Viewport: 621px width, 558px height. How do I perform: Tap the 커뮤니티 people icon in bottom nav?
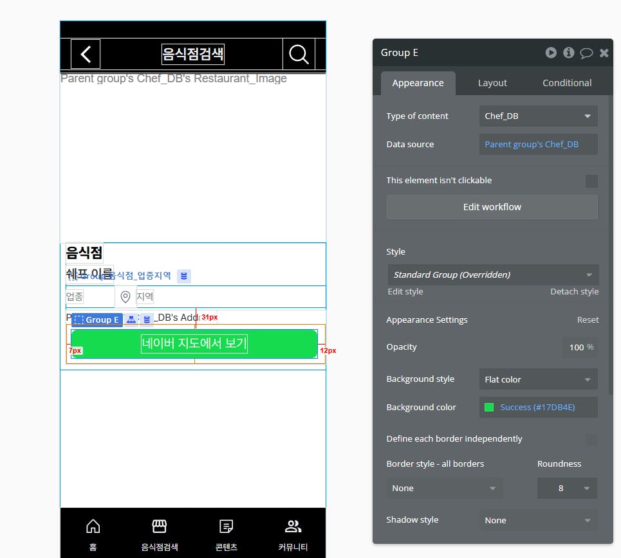pyautogui.click(x=293, y=526)
